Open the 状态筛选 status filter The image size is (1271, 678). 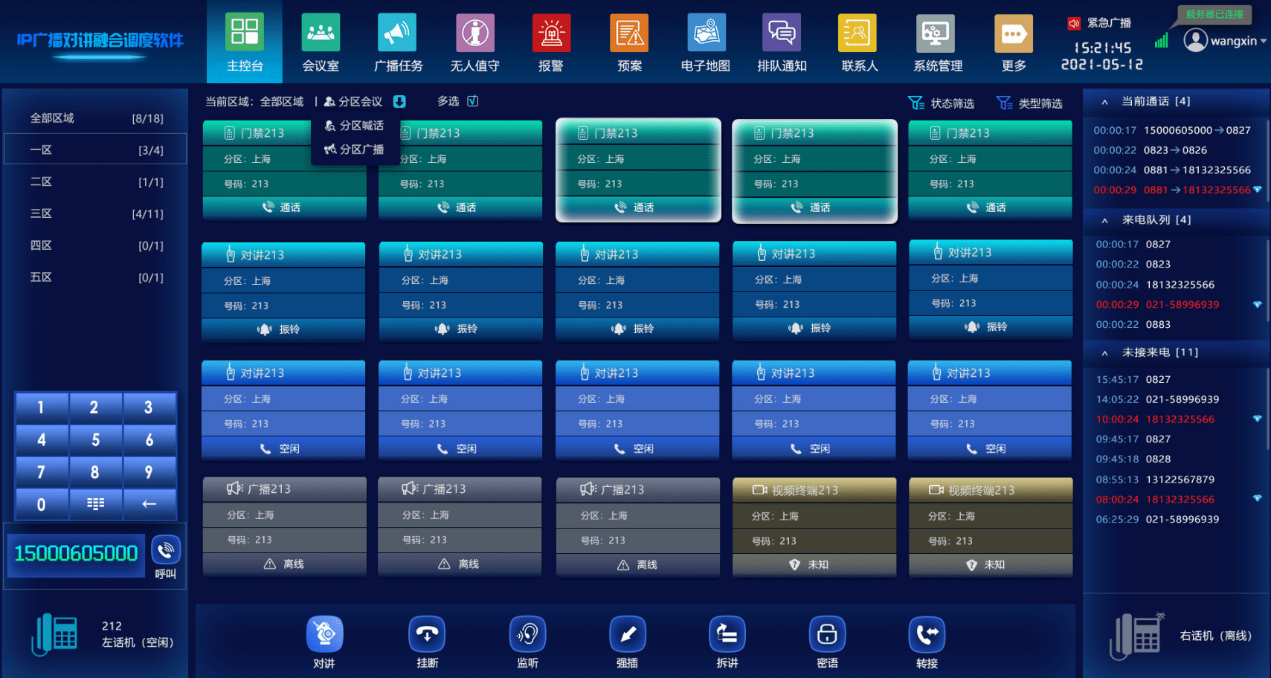[x=942, y=103]
